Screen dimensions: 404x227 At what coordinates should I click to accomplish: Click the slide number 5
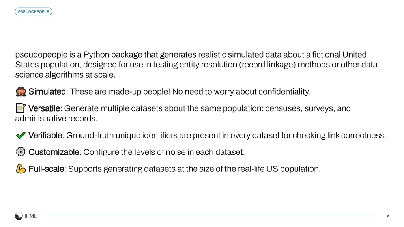[387, 216]
